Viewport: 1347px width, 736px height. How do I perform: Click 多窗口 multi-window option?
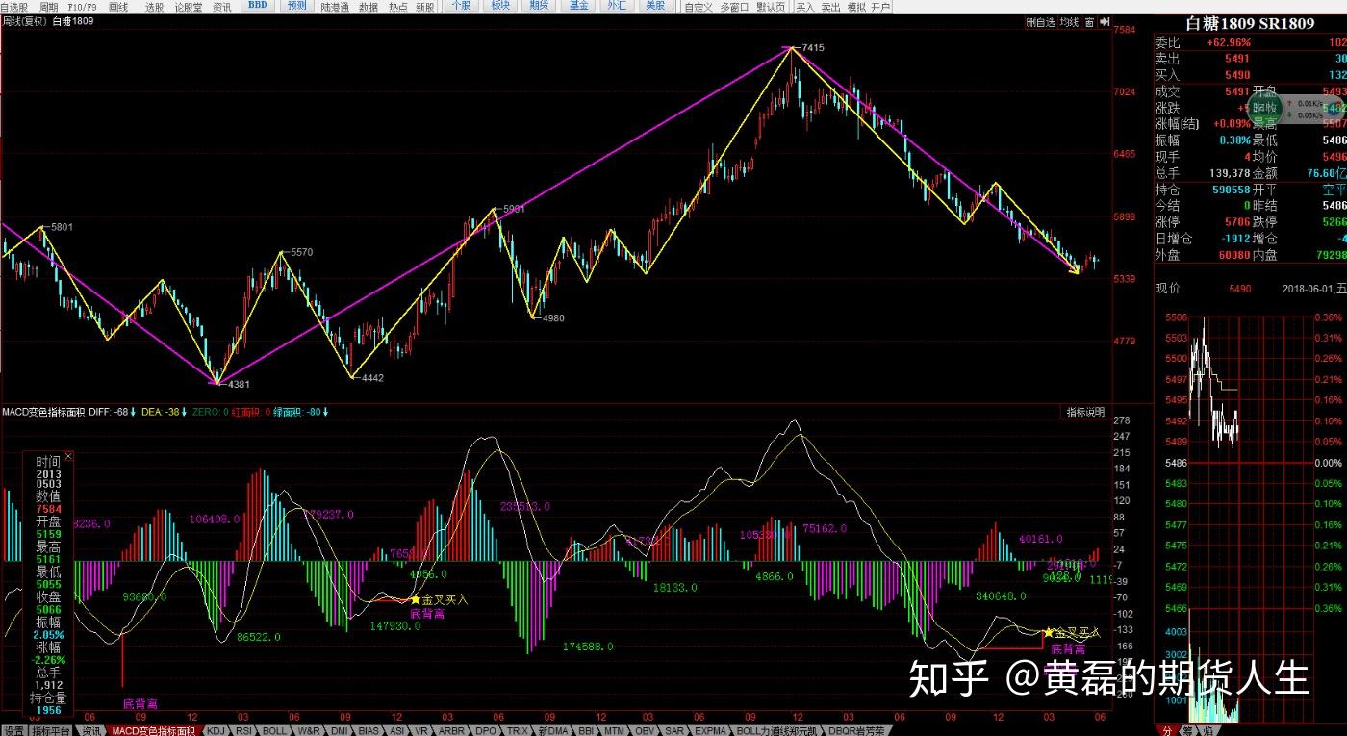point(735,6)
